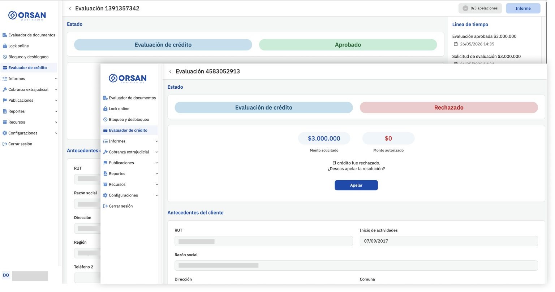Click Recursos archive icon in front window

105,184
